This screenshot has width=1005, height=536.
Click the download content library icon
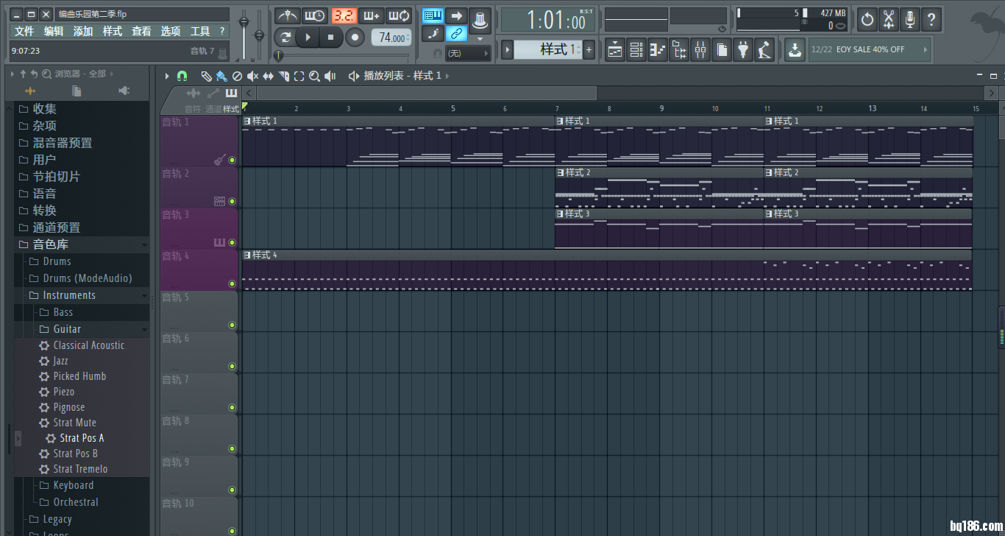pyautogui.click(x=795, y=49)
